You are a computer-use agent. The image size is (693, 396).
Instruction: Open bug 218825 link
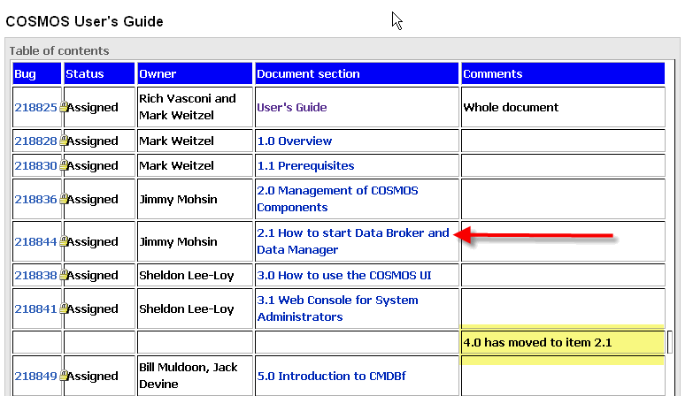coord(35,107)
